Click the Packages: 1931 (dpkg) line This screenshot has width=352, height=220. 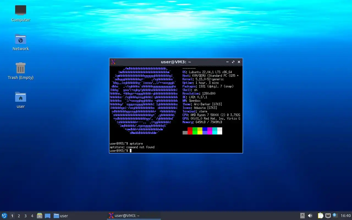click(x=208, y=86)
